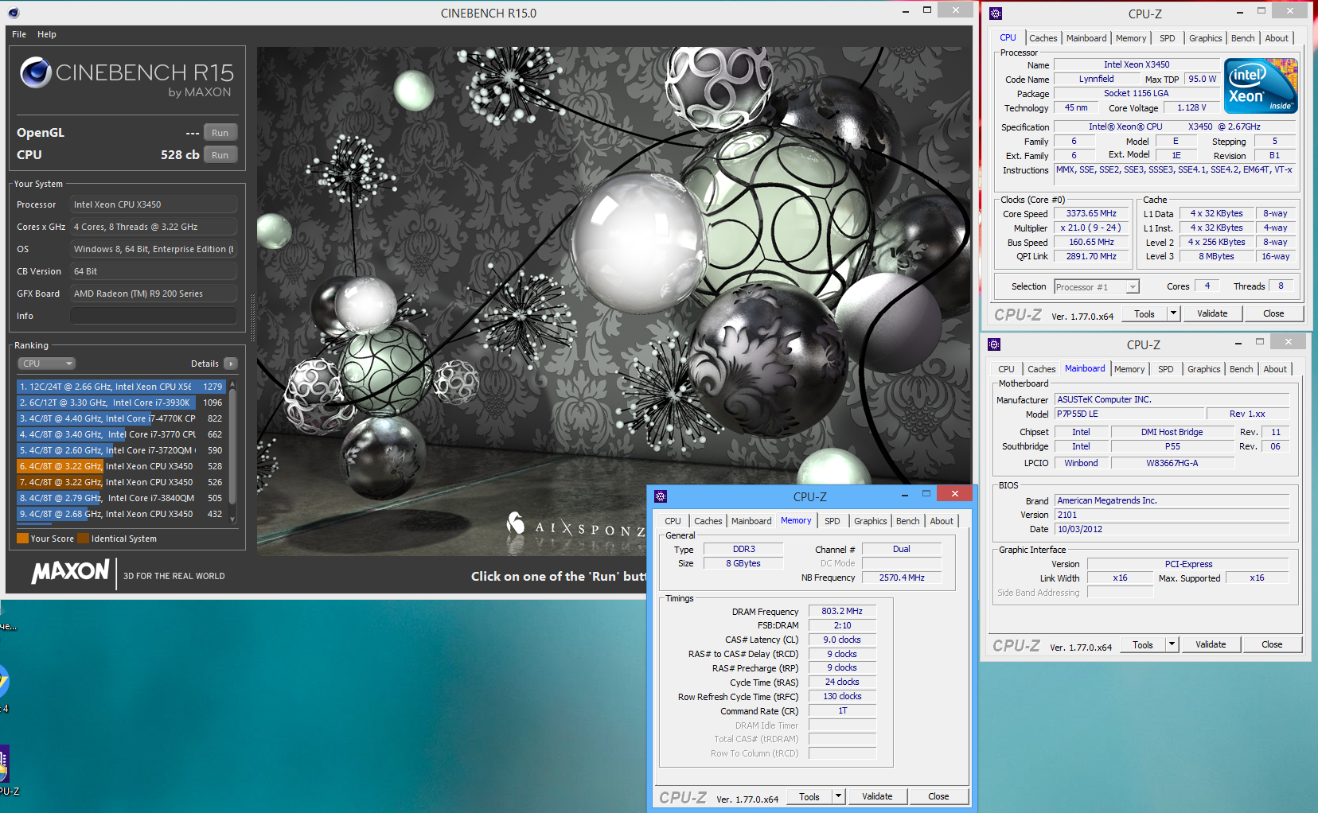The width and height of the screenshot is (1318, 813).
Task: Select Bench tab in Memory CPU-Z window
Action: 907,521
